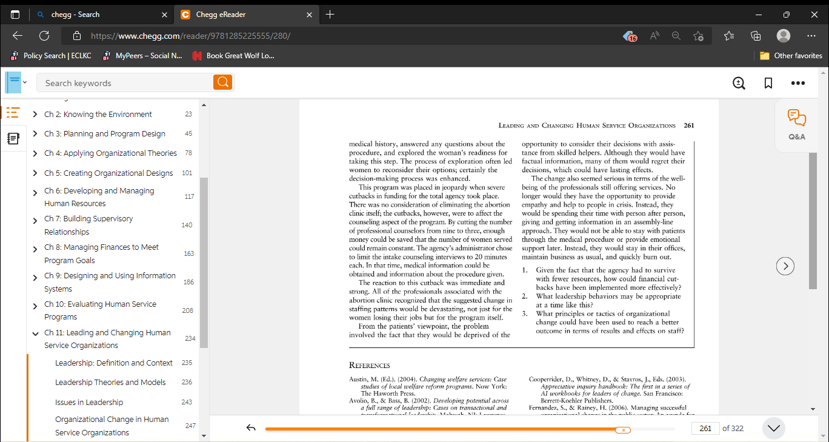Click the page number box showing 261
829x442 pixels.
point(705,428)
